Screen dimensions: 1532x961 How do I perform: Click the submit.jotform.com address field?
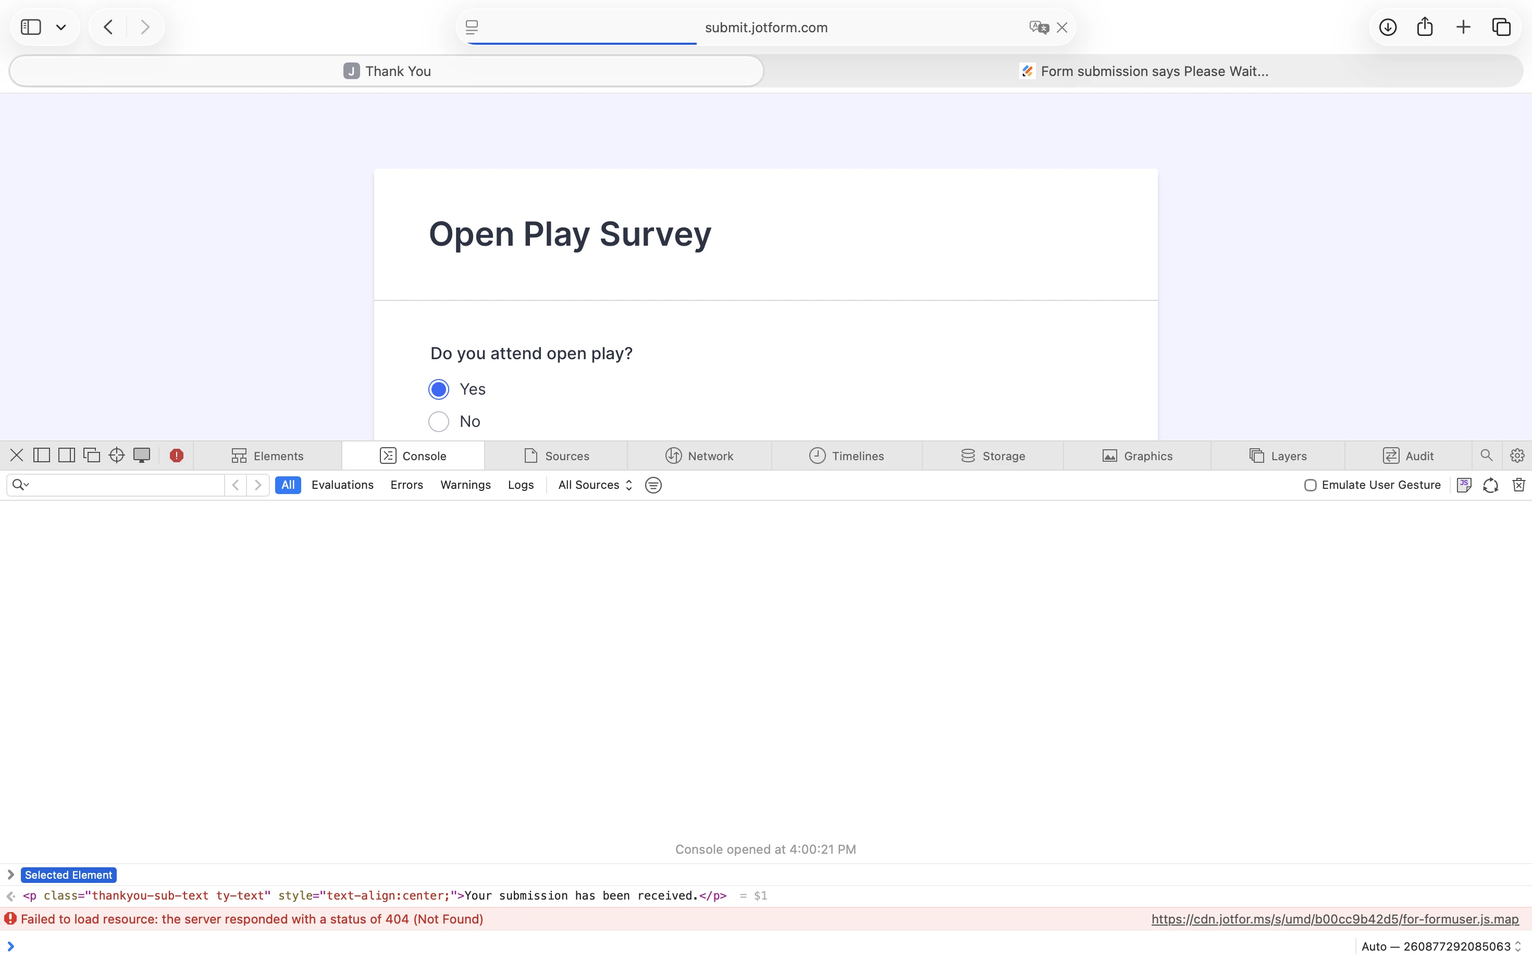[x=765, y=27]
